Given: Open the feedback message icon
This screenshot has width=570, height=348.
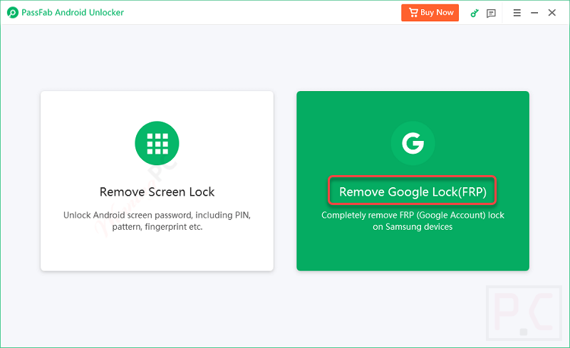Looking at the screenshot, I should click(491, 14).
